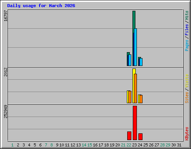191x149 pixels.
Task: Click day label "1" on the x-axis
Action: [12, 145]
